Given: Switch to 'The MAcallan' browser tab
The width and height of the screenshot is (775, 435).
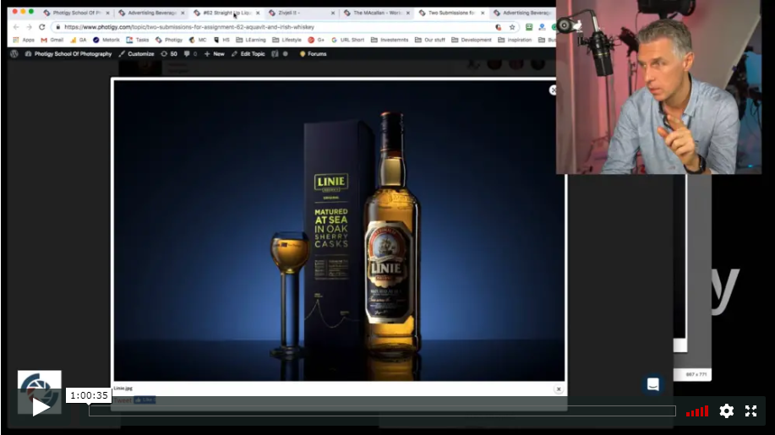Looking at the screenshot, I should tap(377, 13).
